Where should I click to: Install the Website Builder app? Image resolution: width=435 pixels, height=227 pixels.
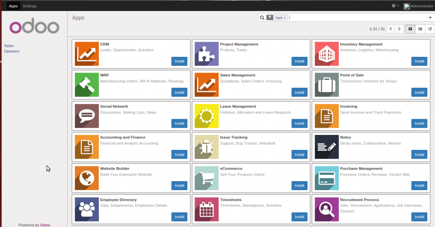(179, 185)
